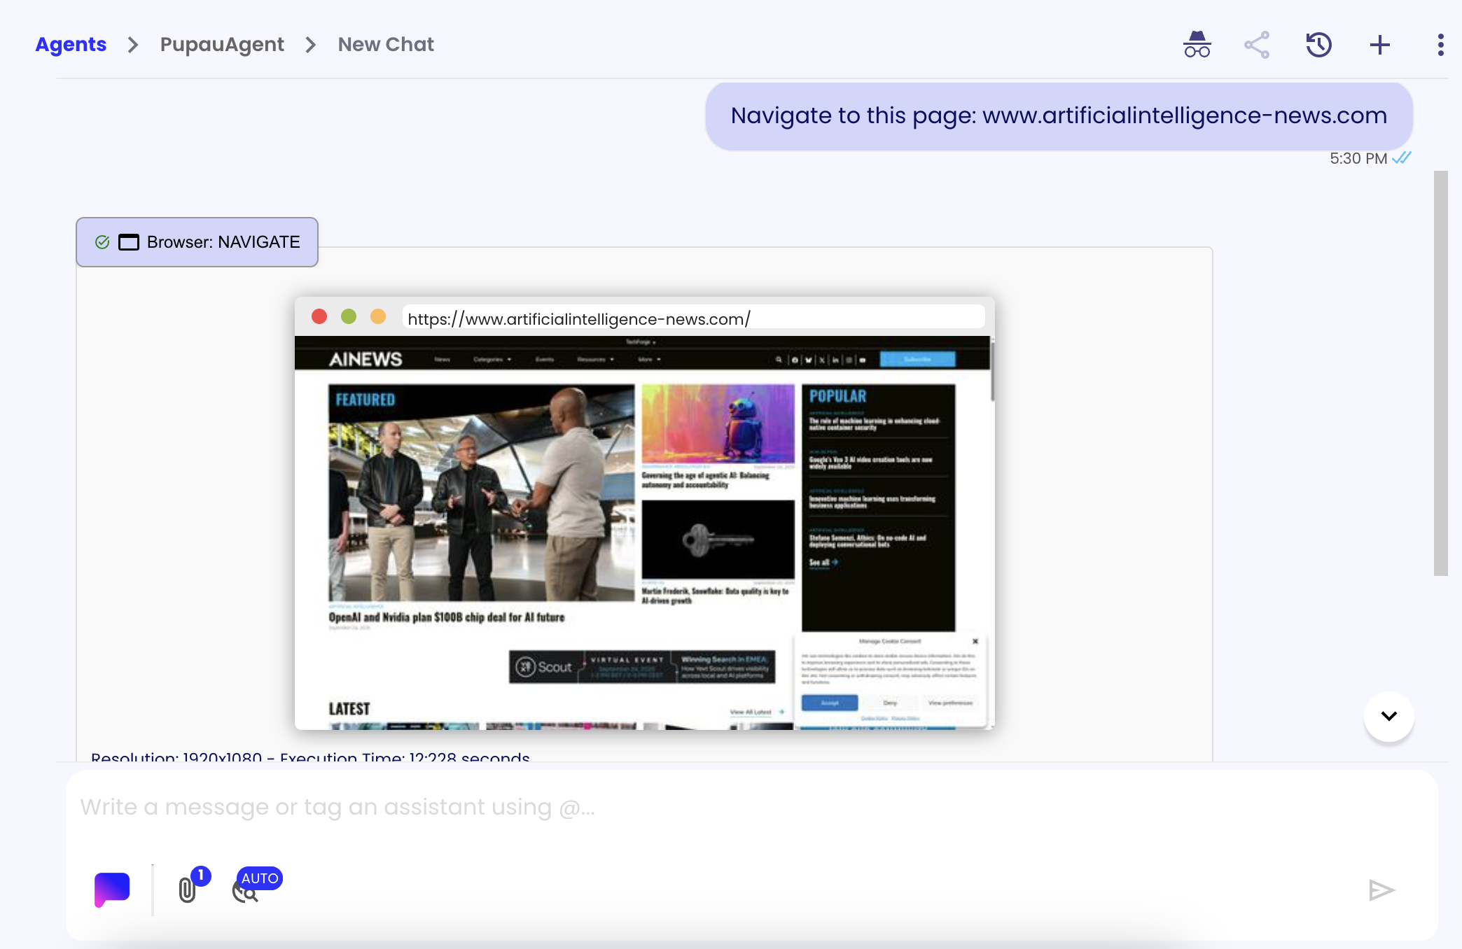Click the orange dot in browser preview
Image resolution: width=1462 pixels, height=949 pixels.
click(x=378, y=316)
